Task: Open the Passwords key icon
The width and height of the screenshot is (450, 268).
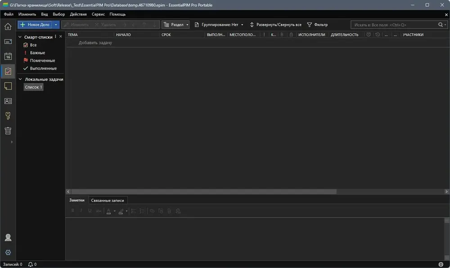Action: [x=8, y=116]
